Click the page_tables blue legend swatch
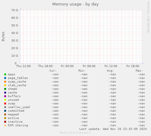 pos(5,78)
